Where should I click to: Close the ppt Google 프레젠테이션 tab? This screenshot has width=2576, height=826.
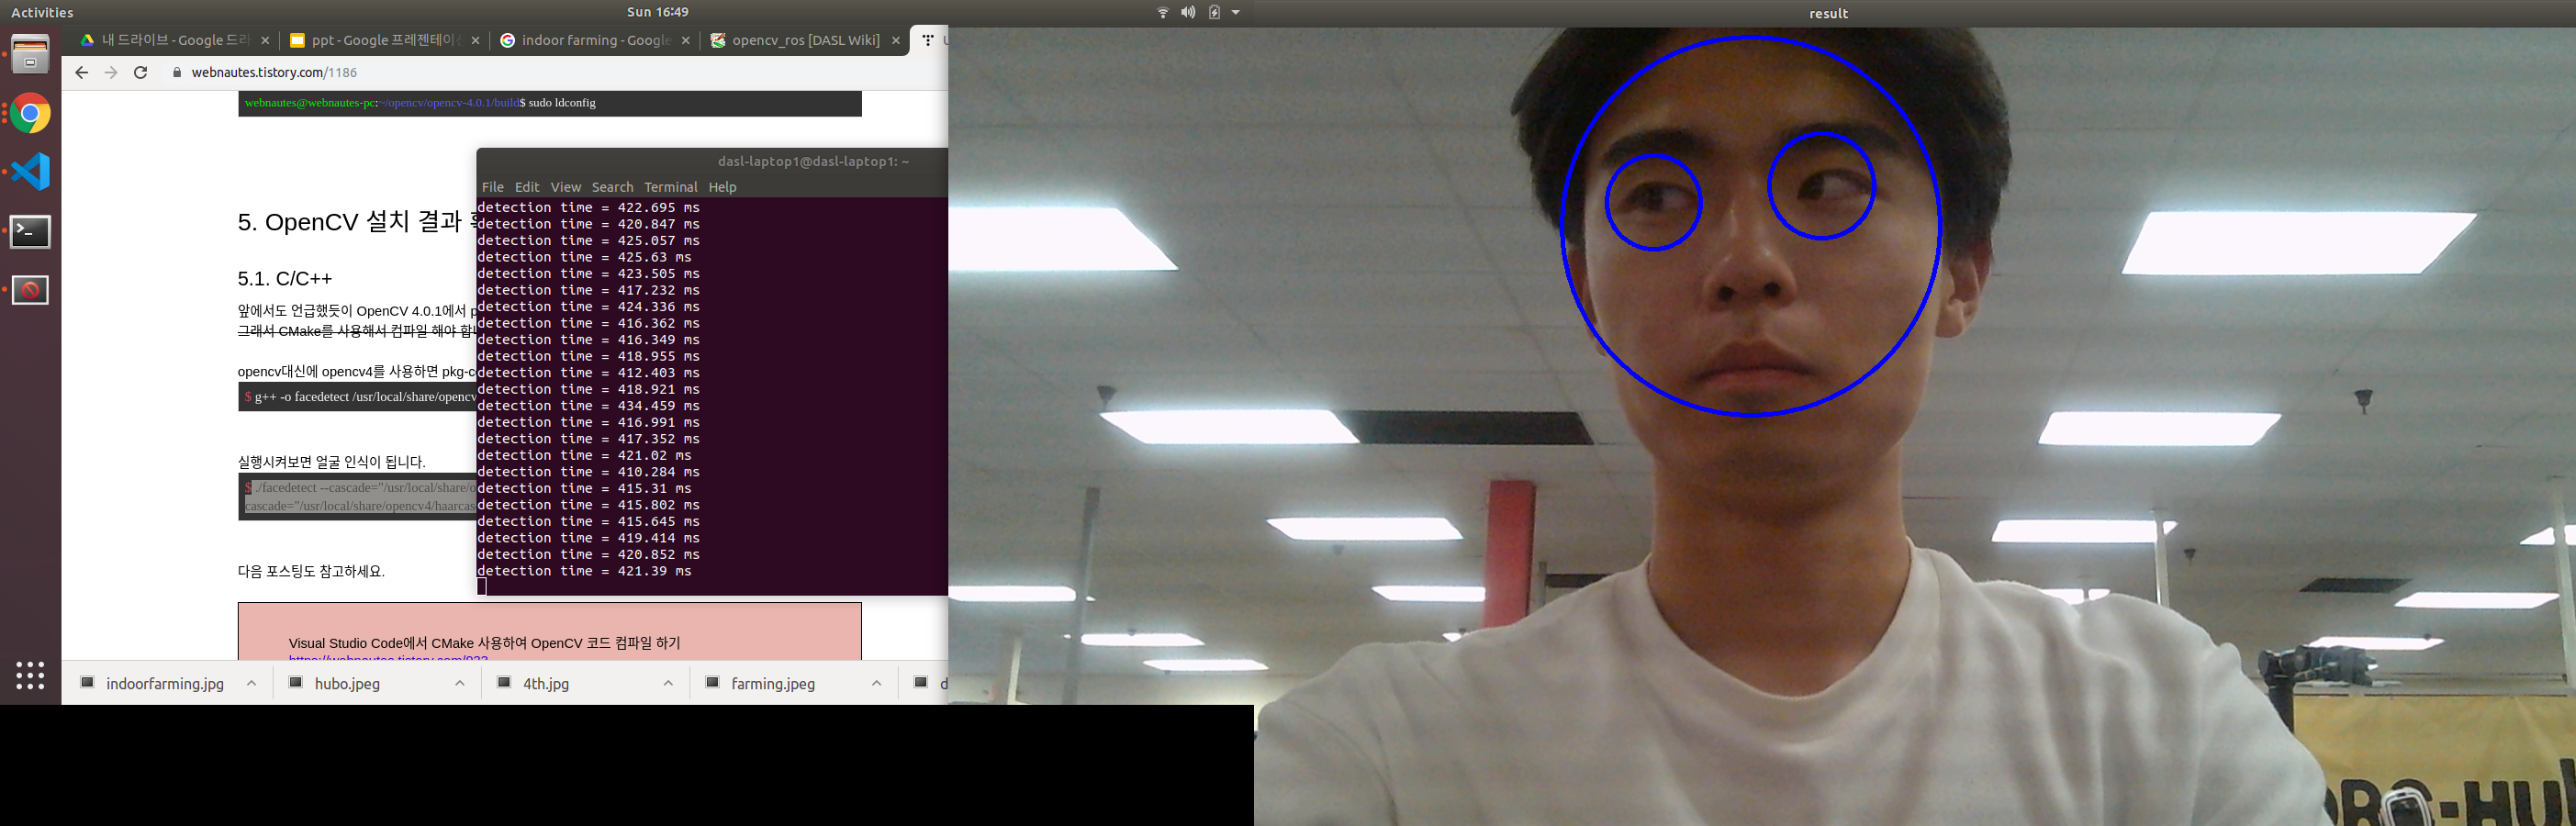coord(475,41)
